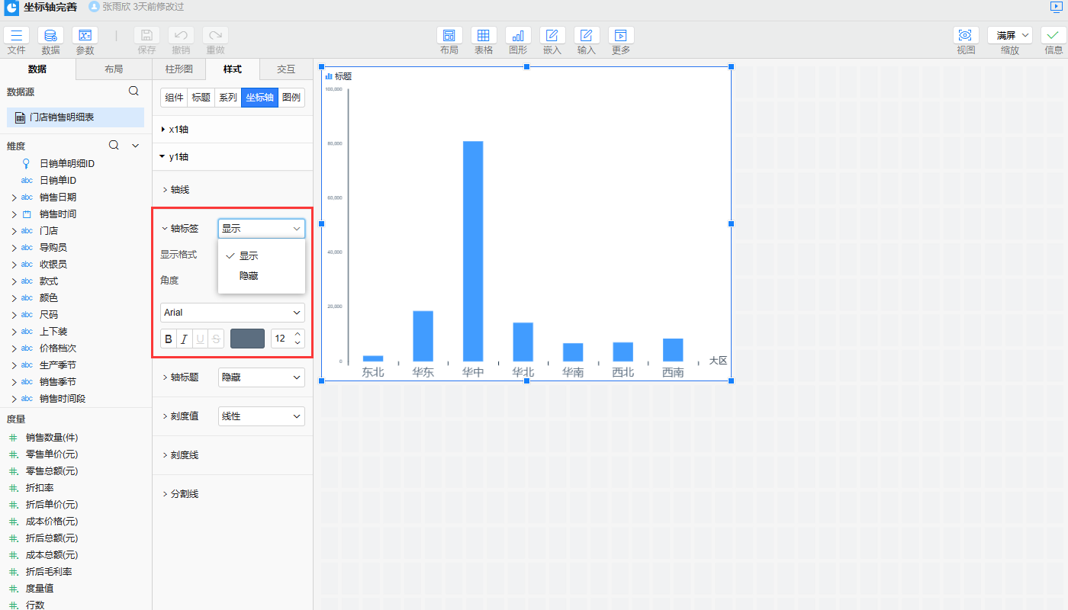Open the 文件 menu icon

pos(16,35)
